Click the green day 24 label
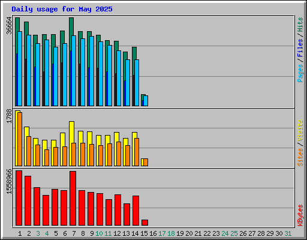The height and width of the screenshot is (240, 307). tap(225, 233)
